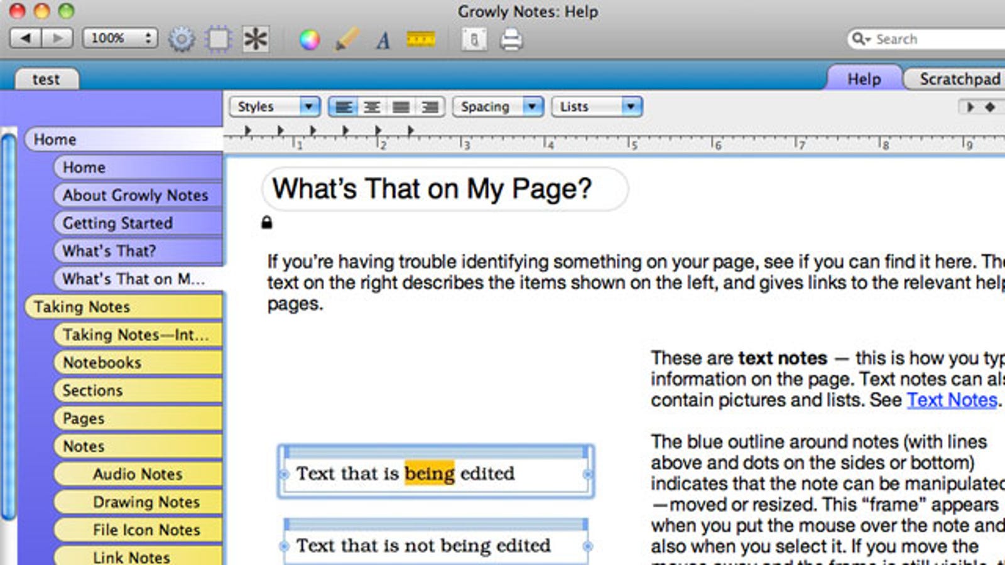Click the last tab stop marker on ruler
1005x565 pixels.
410,131
